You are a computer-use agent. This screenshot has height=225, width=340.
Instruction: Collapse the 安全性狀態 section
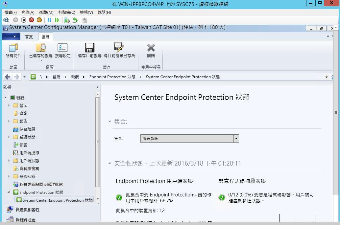coord(109,163)
